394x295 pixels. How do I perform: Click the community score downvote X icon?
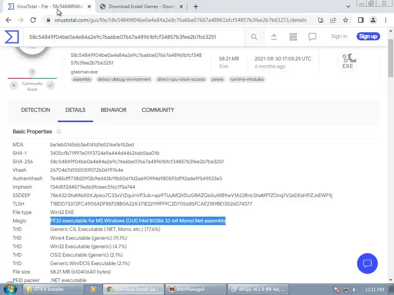click(14, 85)
